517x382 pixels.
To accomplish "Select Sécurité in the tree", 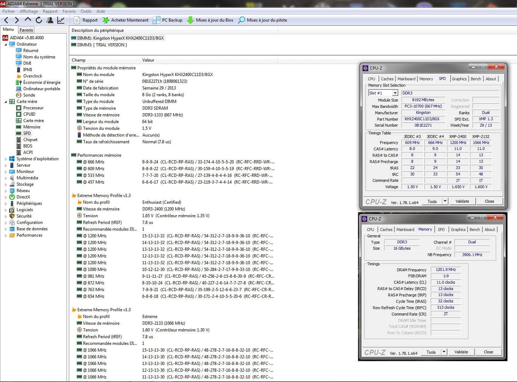I will (x=24, y=216).
